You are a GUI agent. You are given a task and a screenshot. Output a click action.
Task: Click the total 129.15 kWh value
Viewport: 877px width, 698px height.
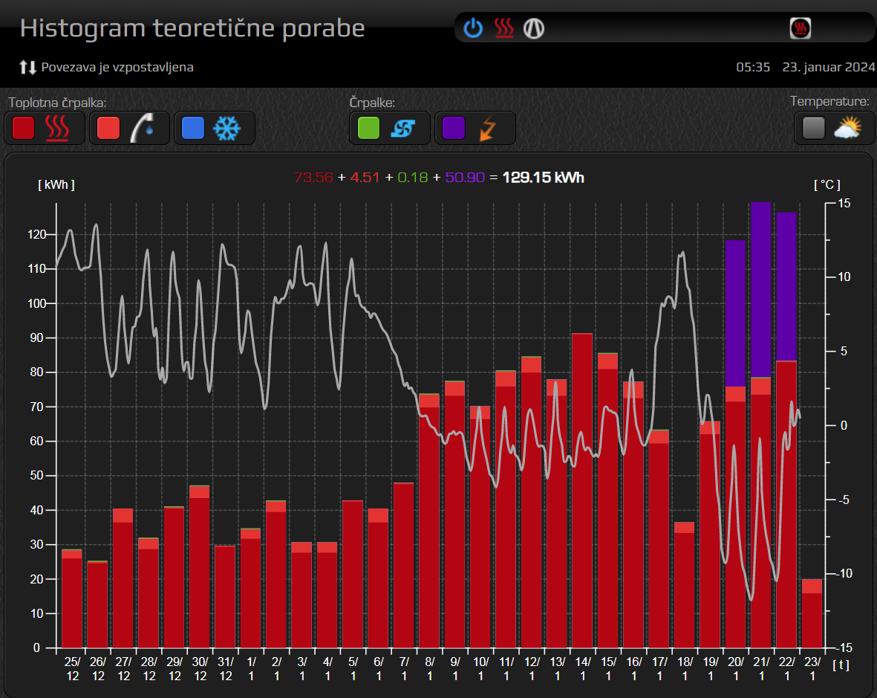[543, 178]
